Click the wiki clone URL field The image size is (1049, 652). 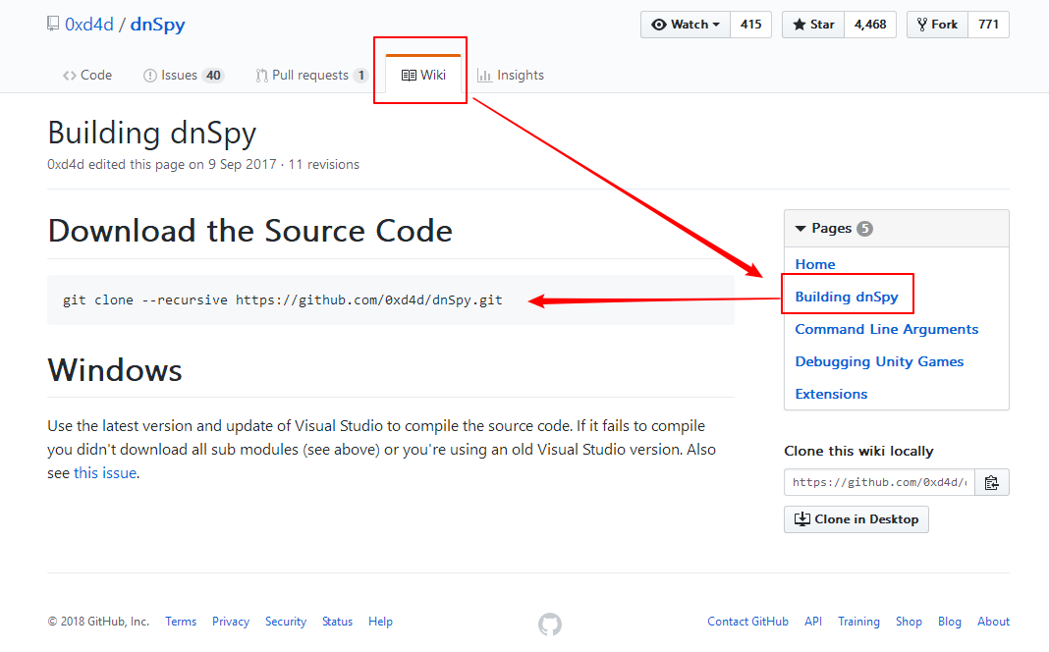pyautogui.click(x=879, y=482)
